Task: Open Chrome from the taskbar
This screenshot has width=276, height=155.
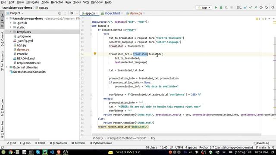Action: tap(10, 152)
